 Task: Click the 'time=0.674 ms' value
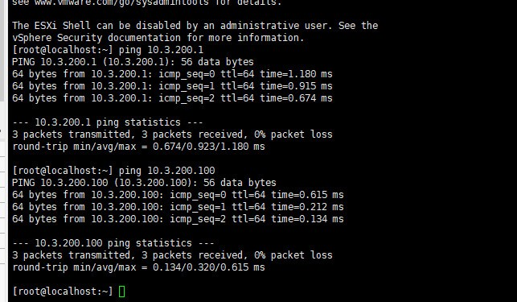click(296, 98)
